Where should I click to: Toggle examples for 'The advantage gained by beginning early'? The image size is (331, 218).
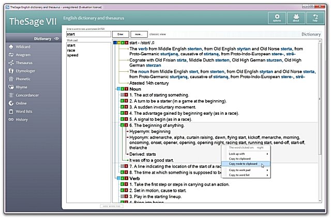coord(123,113)
